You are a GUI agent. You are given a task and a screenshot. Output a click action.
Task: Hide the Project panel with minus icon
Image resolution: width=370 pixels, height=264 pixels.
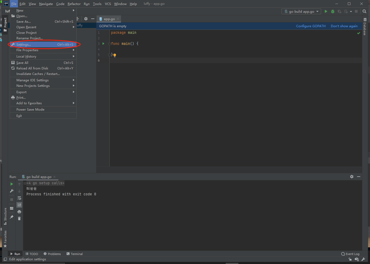(x=92, y=19)
